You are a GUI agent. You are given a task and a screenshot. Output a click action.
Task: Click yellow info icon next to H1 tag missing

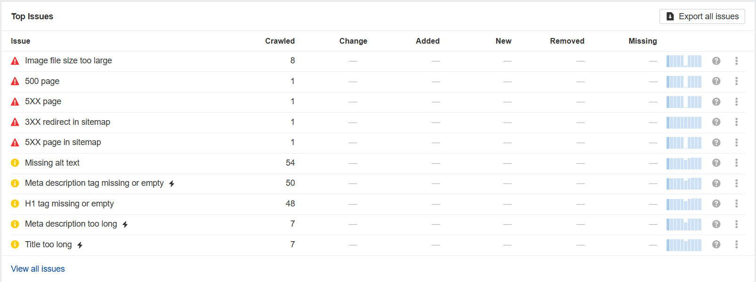click(15, 204)
